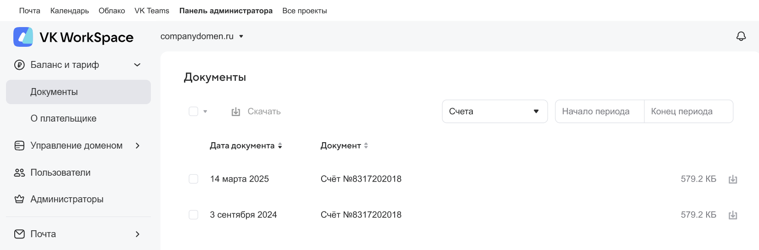Toggle the select-all documents checkbox
The width and height of the screenshot is (759, 250).
(x=194, y=111)
